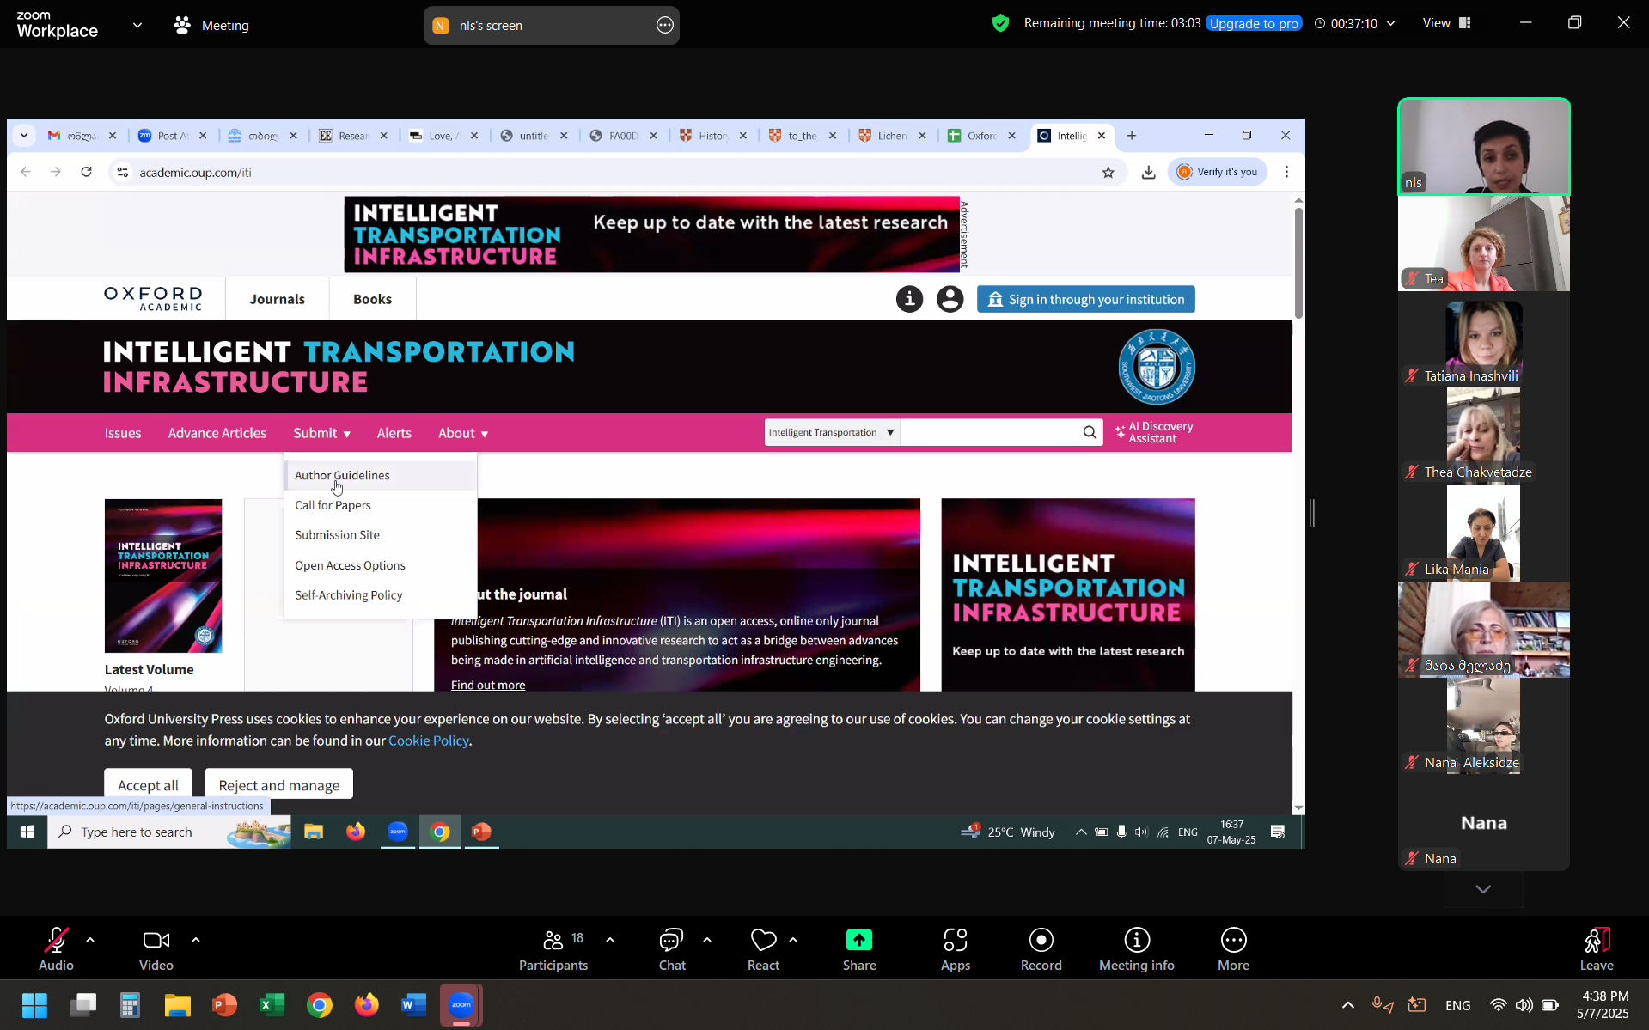The width and height of the screenshot is (1649, 1030).
Task: Click Upgrade to pro button
Action: (x=1254, y=23)
